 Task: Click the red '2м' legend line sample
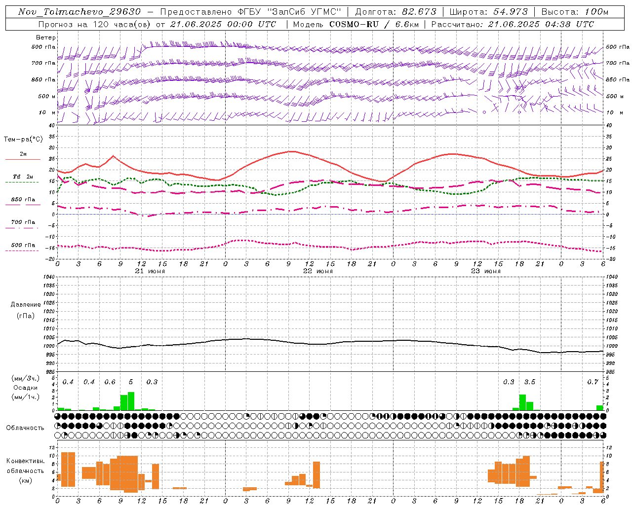23,159
